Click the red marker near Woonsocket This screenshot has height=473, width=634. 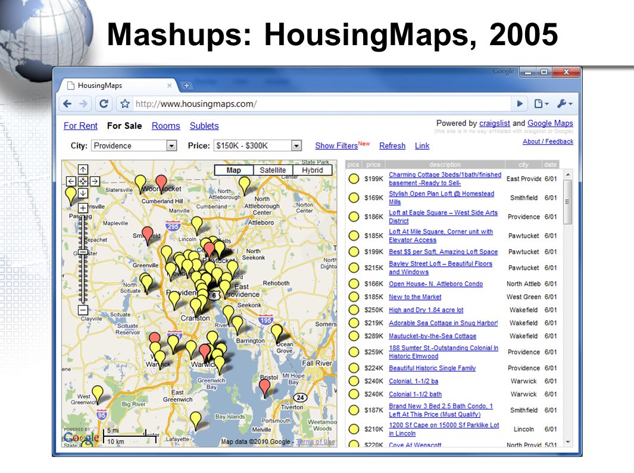(x=161, y=184)
